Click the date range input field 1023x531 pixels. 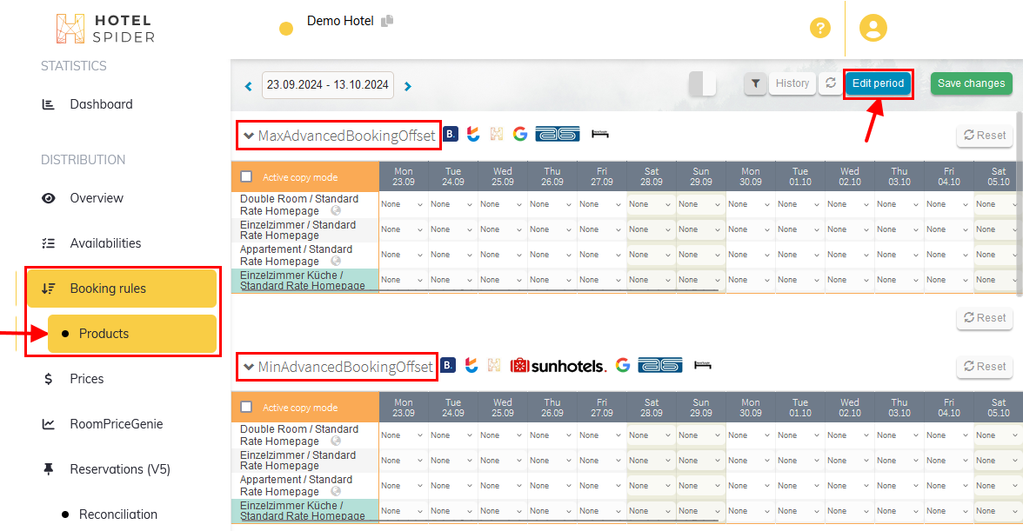coord(327,85)
